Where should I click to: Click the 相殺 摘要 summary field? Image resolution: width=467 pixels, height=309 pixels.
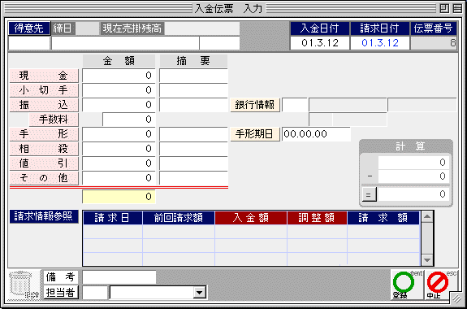(x=193, y=149)
